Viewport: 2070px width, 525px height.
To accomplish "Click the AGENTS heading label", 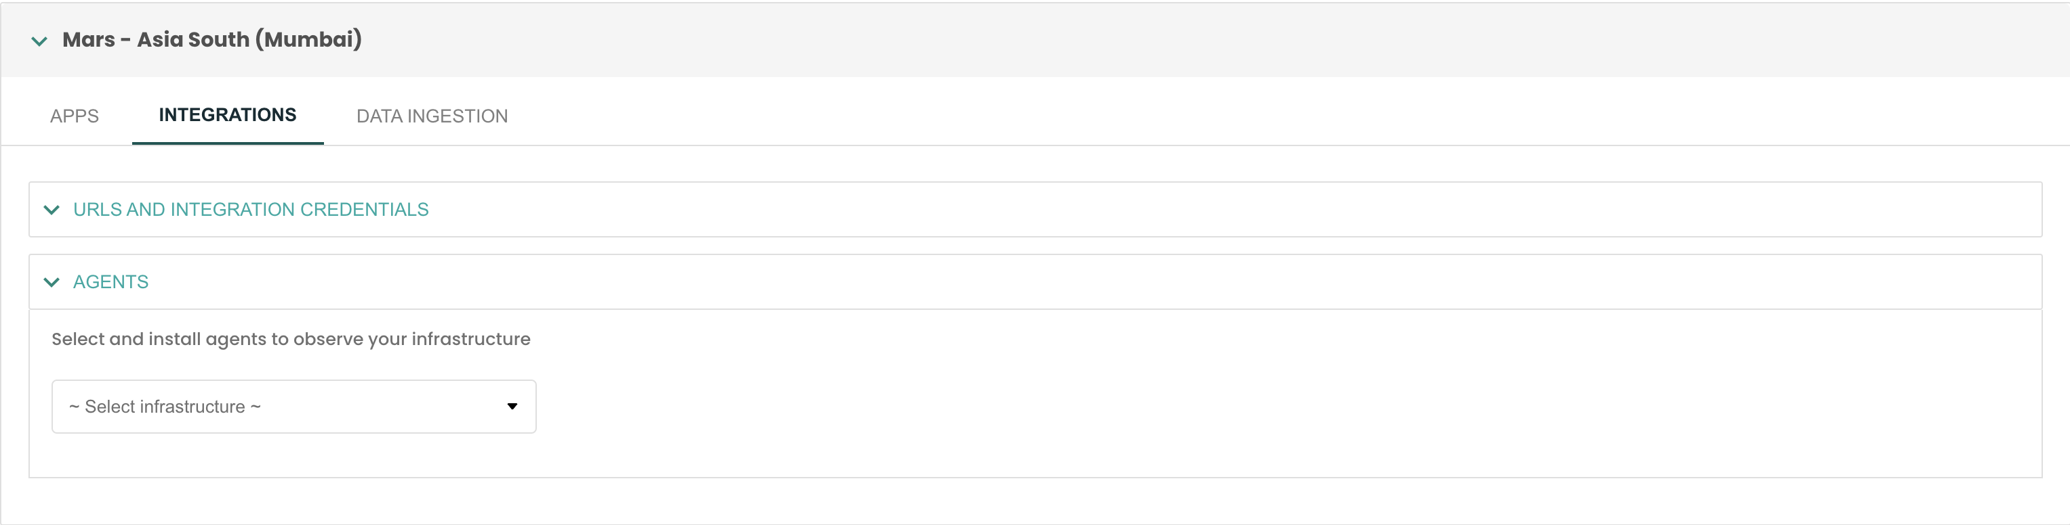I will (x=111, y=282).
